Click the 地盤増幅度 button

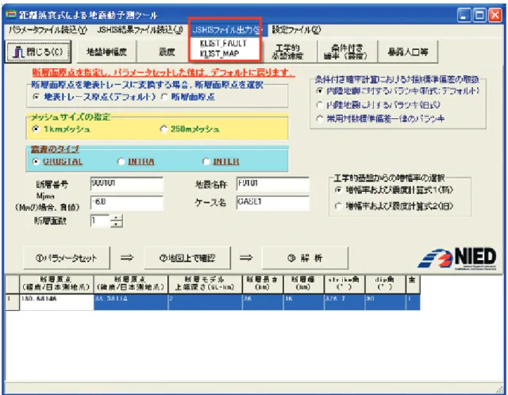pyautogui.click(x=106, y=52)
